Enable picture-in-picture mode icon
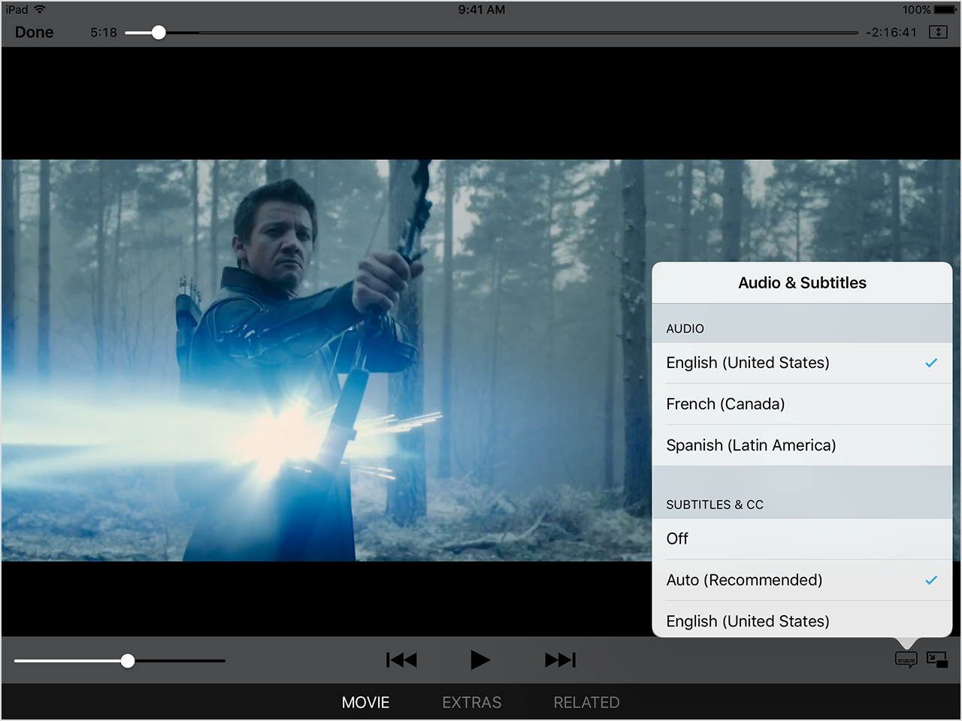This screenshot has height=721, width=962. tap(937, 659)
